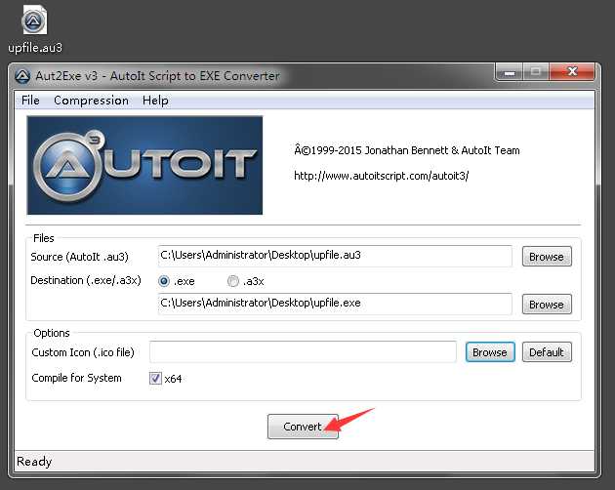615x490 pixels.
Task: Click the Ready status bar text
Action: [x=34, y=462]
